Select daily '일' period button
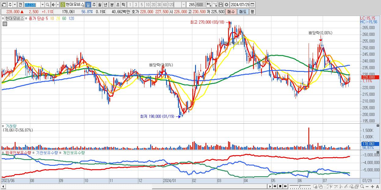381x190 pixels. pyautogui.click(x=88, y=5)
